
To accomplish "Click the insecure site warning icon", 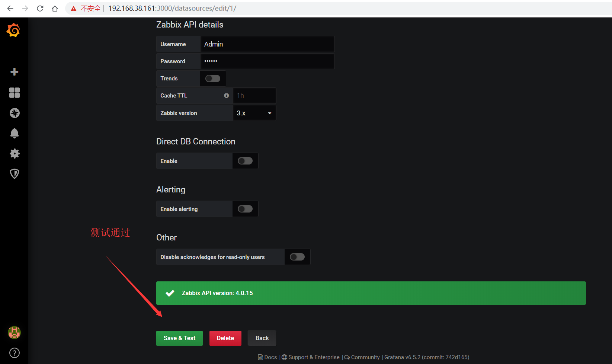I will pyautogui.click(x=74, y=8).
